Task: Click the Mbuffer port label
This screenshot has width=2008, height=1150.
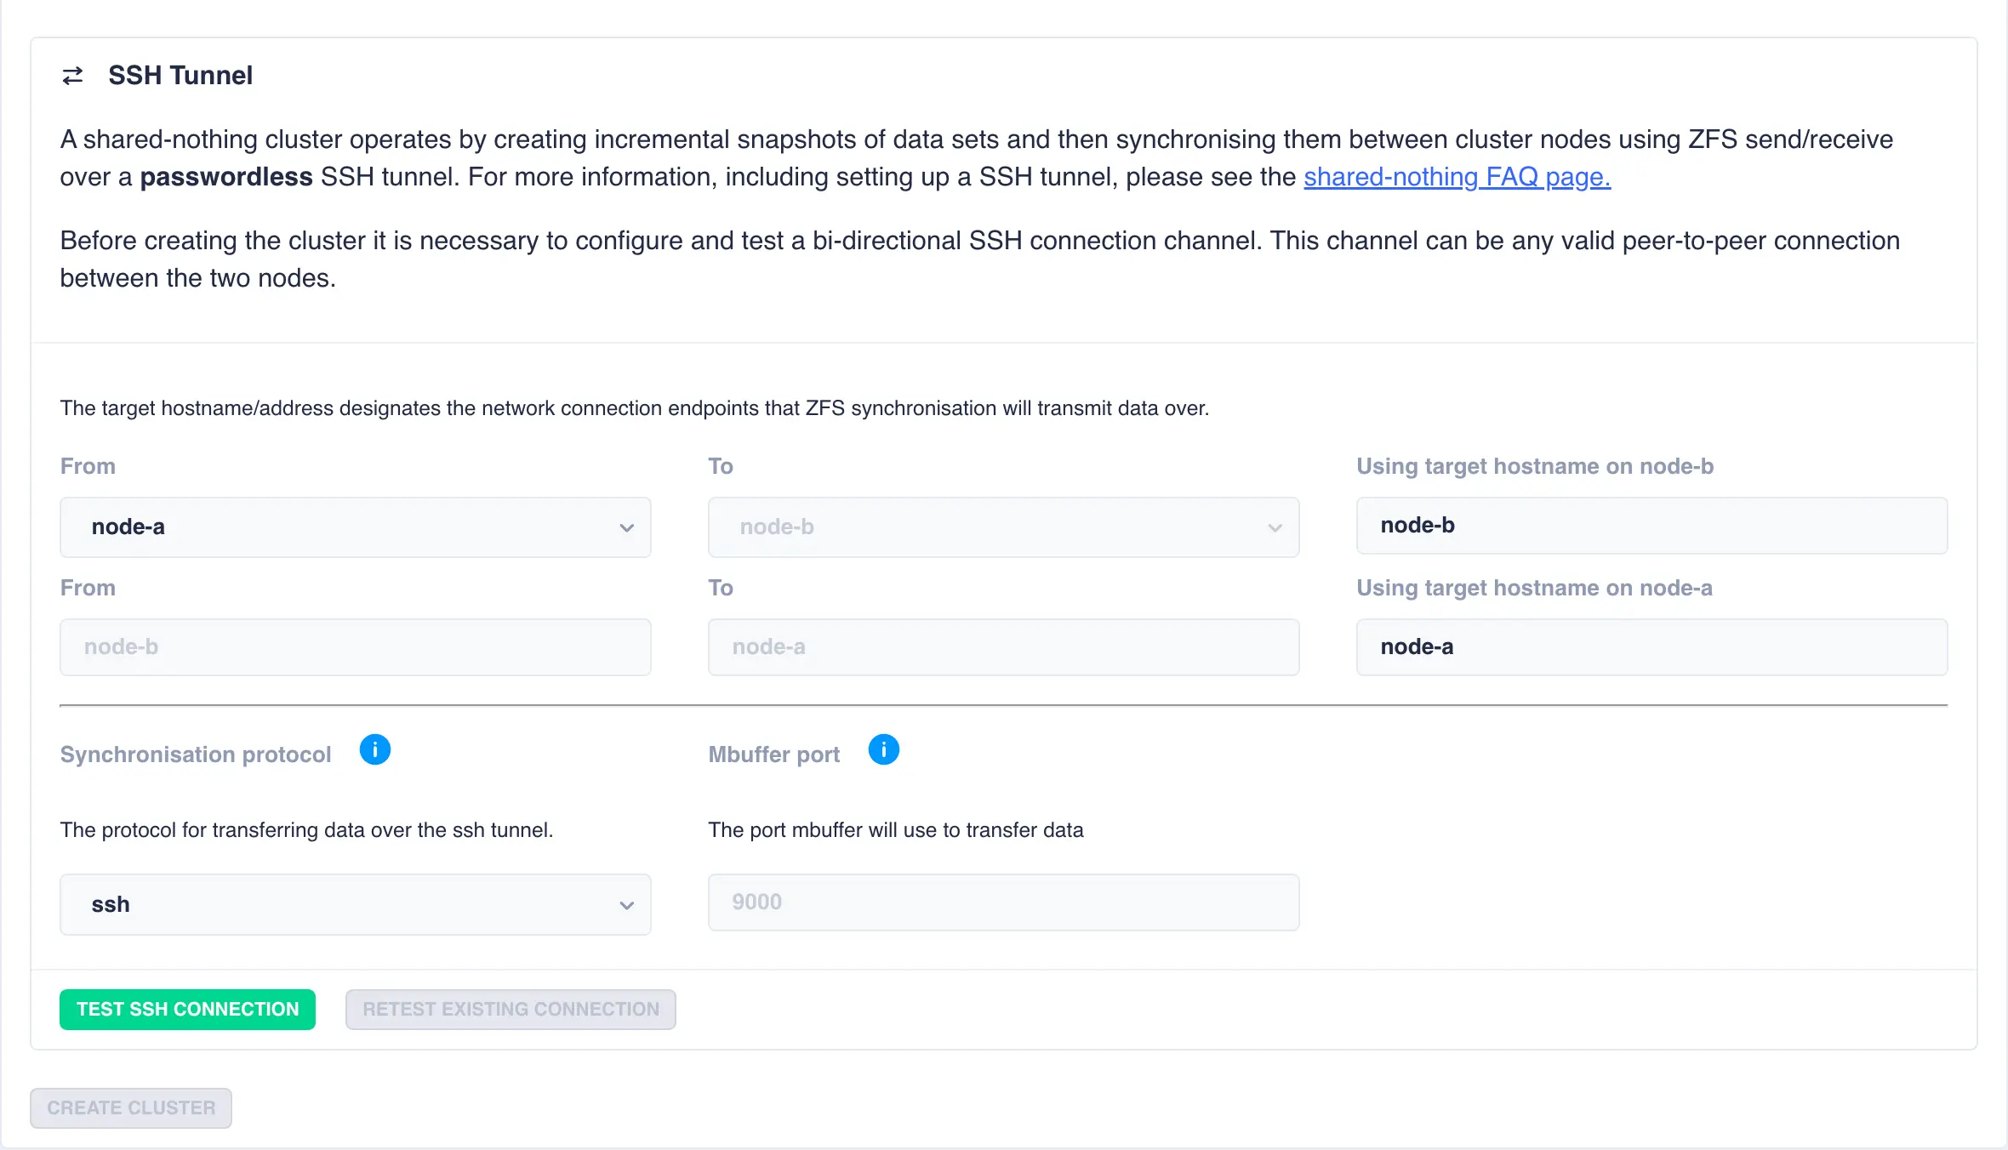Action: point(773,754)
